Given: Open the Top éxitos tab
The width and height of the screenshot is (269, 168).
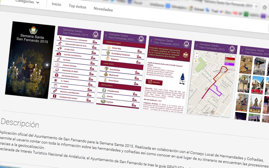Looking at the screenshot, I should pyautogui.click(x=77, y=6).
